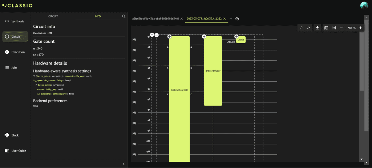Collapse the hardware settings object tree
The width and height of the screenshot is (372, 168).
34,76
